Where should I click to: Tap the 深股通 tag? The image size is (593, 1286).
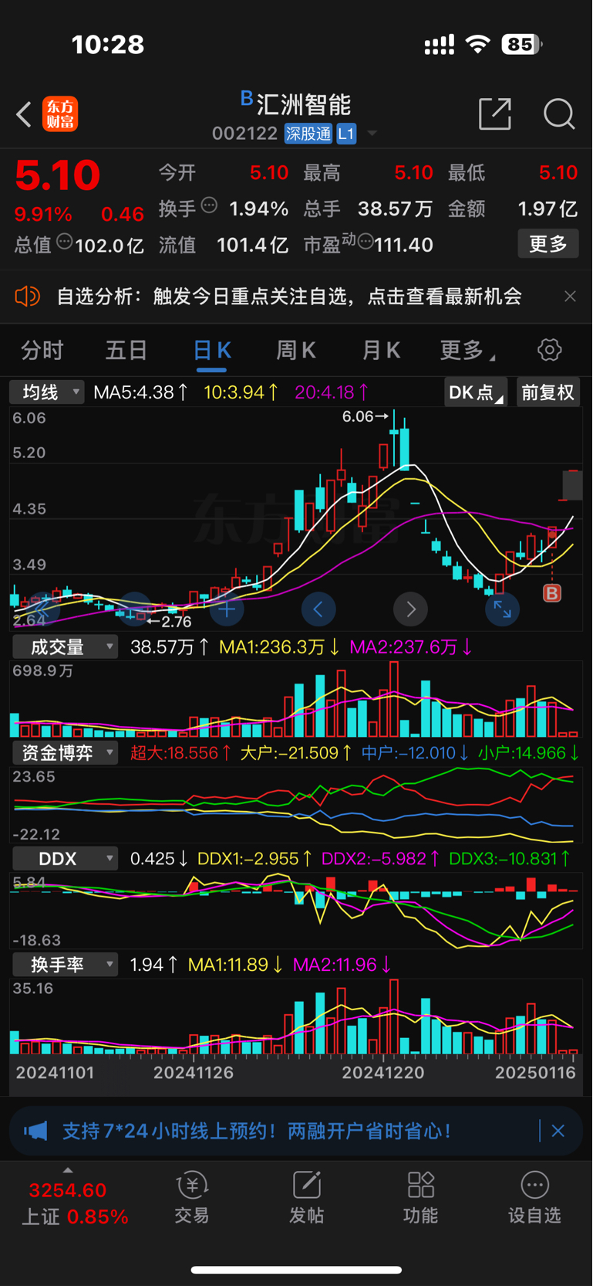(x=308, y=134)
